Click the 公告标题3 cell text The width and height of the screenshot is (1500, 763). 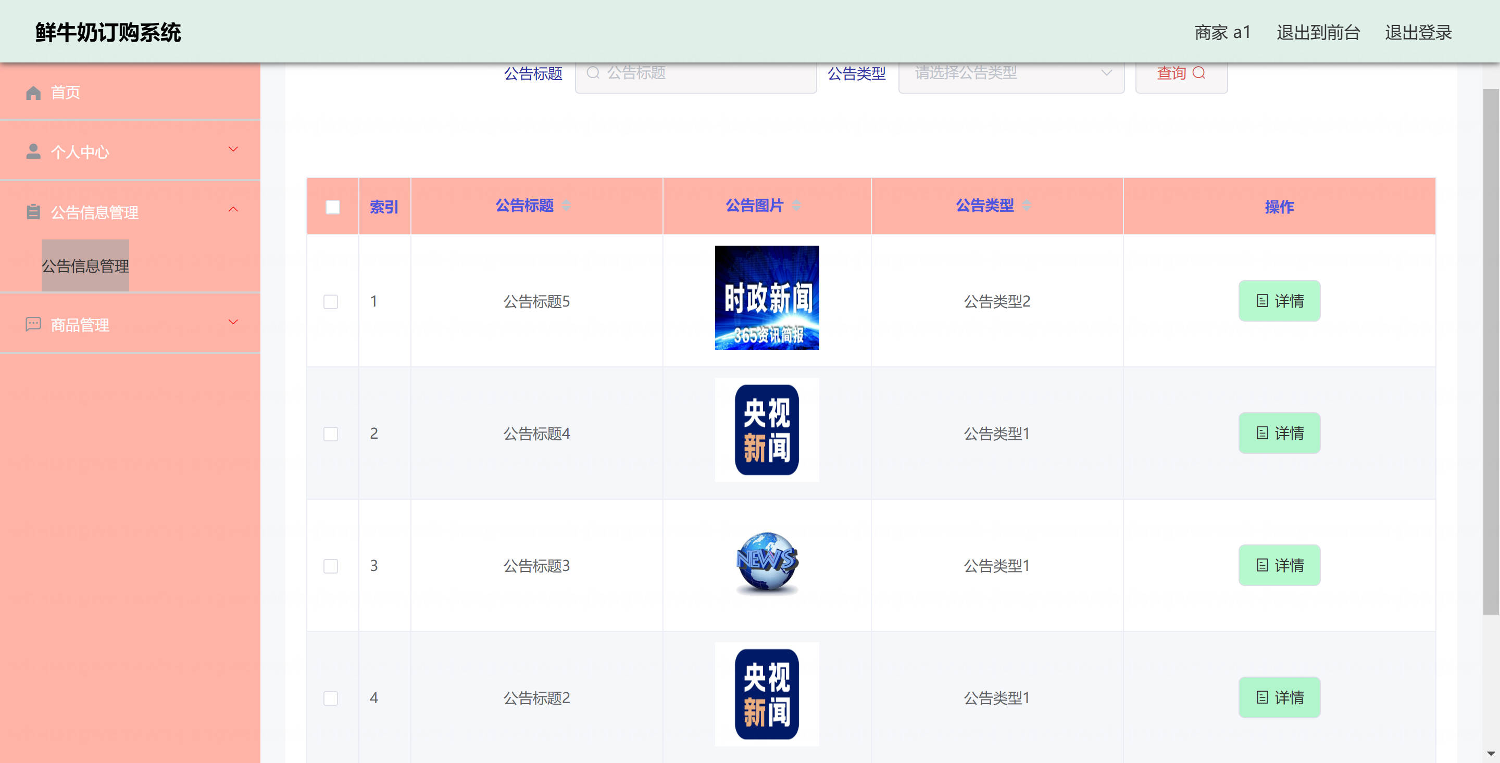click(536, 566)
